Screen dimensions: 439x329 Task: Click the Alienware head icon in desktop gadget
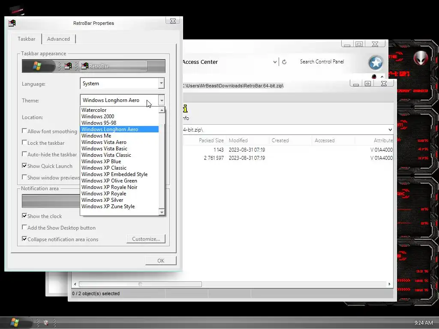tap(421, 58)
